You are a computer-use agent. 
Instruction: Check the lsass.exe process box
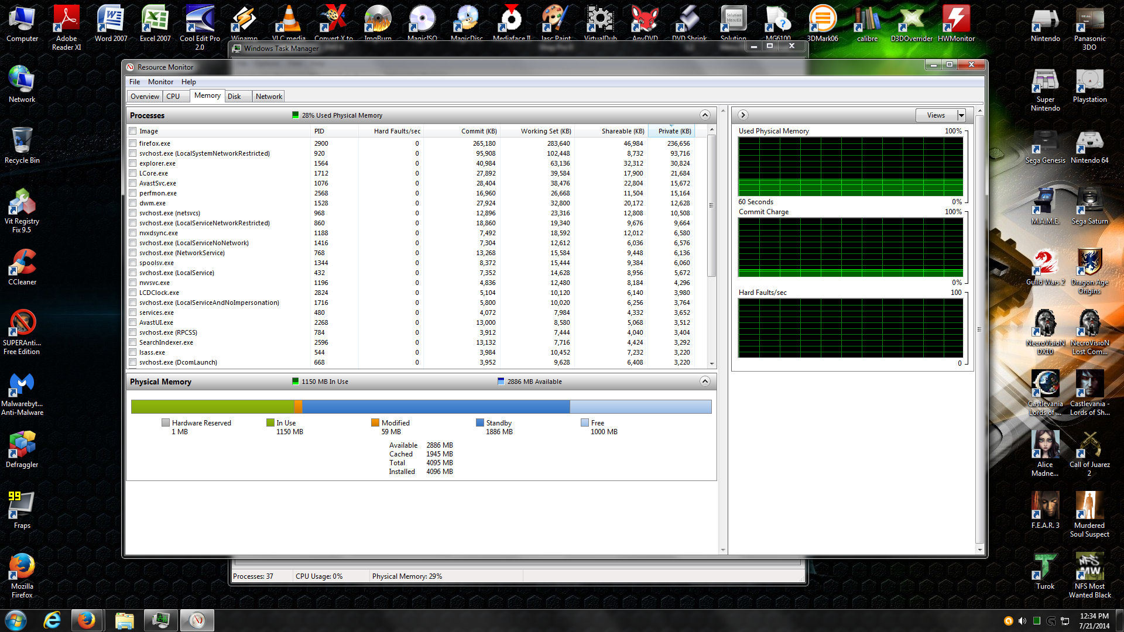[133, 352]
